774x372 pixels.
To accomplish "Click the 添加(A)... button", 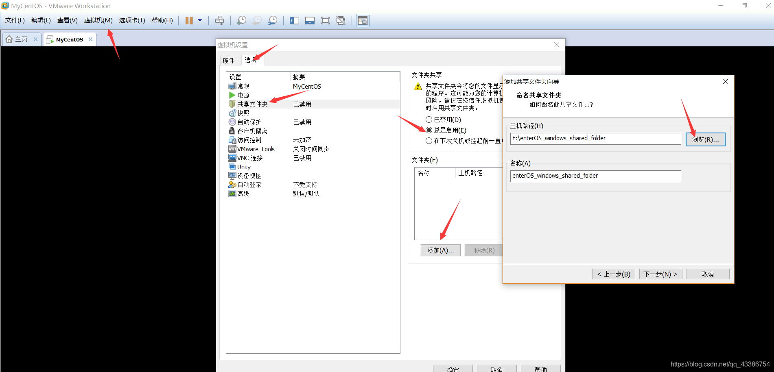I will [x=441, y=250].
